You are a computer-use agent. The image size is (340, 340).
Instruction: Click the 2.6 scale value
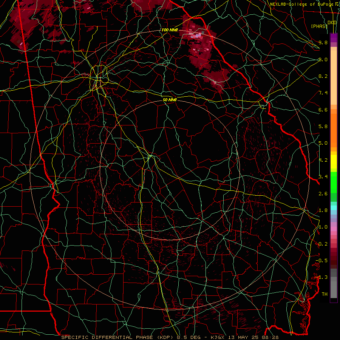(323, 194)
